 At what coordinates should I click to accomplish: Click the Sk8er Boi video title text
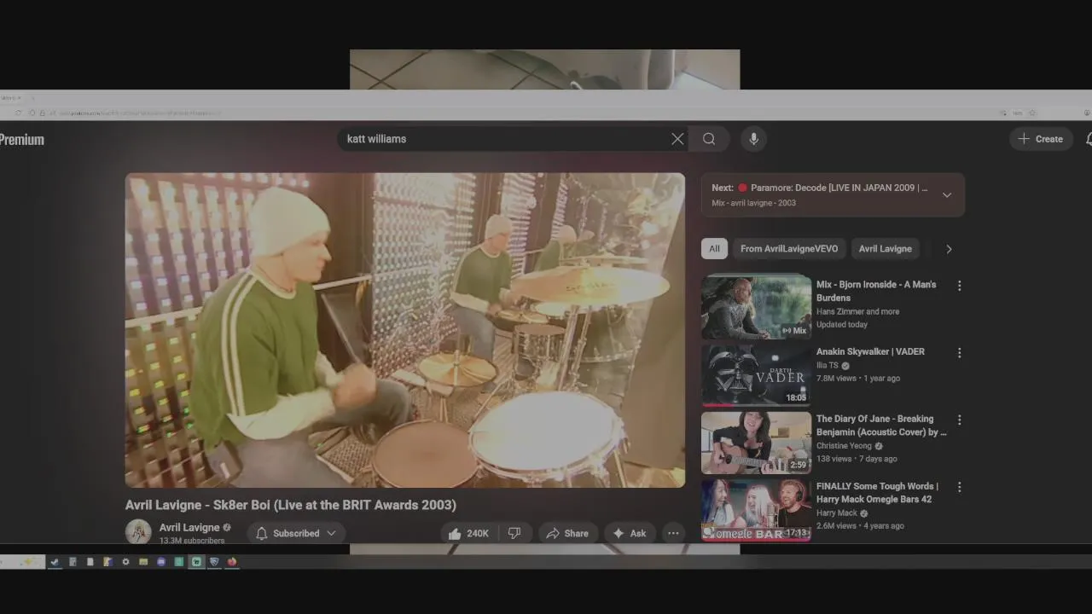[291, 505]
